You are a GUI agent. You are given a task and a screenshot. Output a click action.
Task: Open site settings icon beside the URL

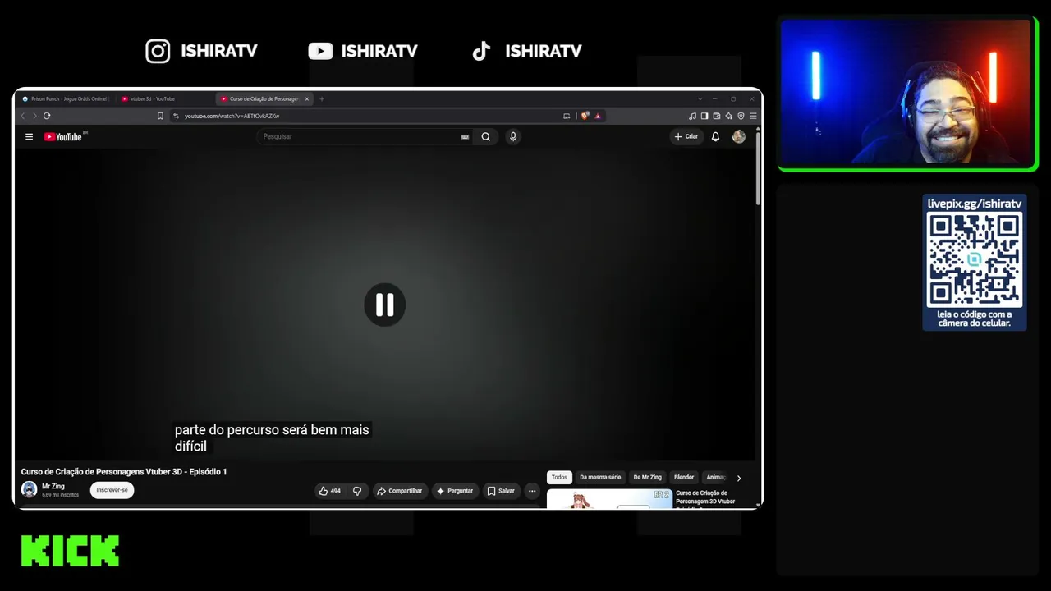[176, 116]
